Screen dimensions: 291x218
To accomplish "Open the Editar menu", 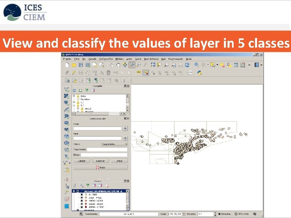I will point(77,59).
